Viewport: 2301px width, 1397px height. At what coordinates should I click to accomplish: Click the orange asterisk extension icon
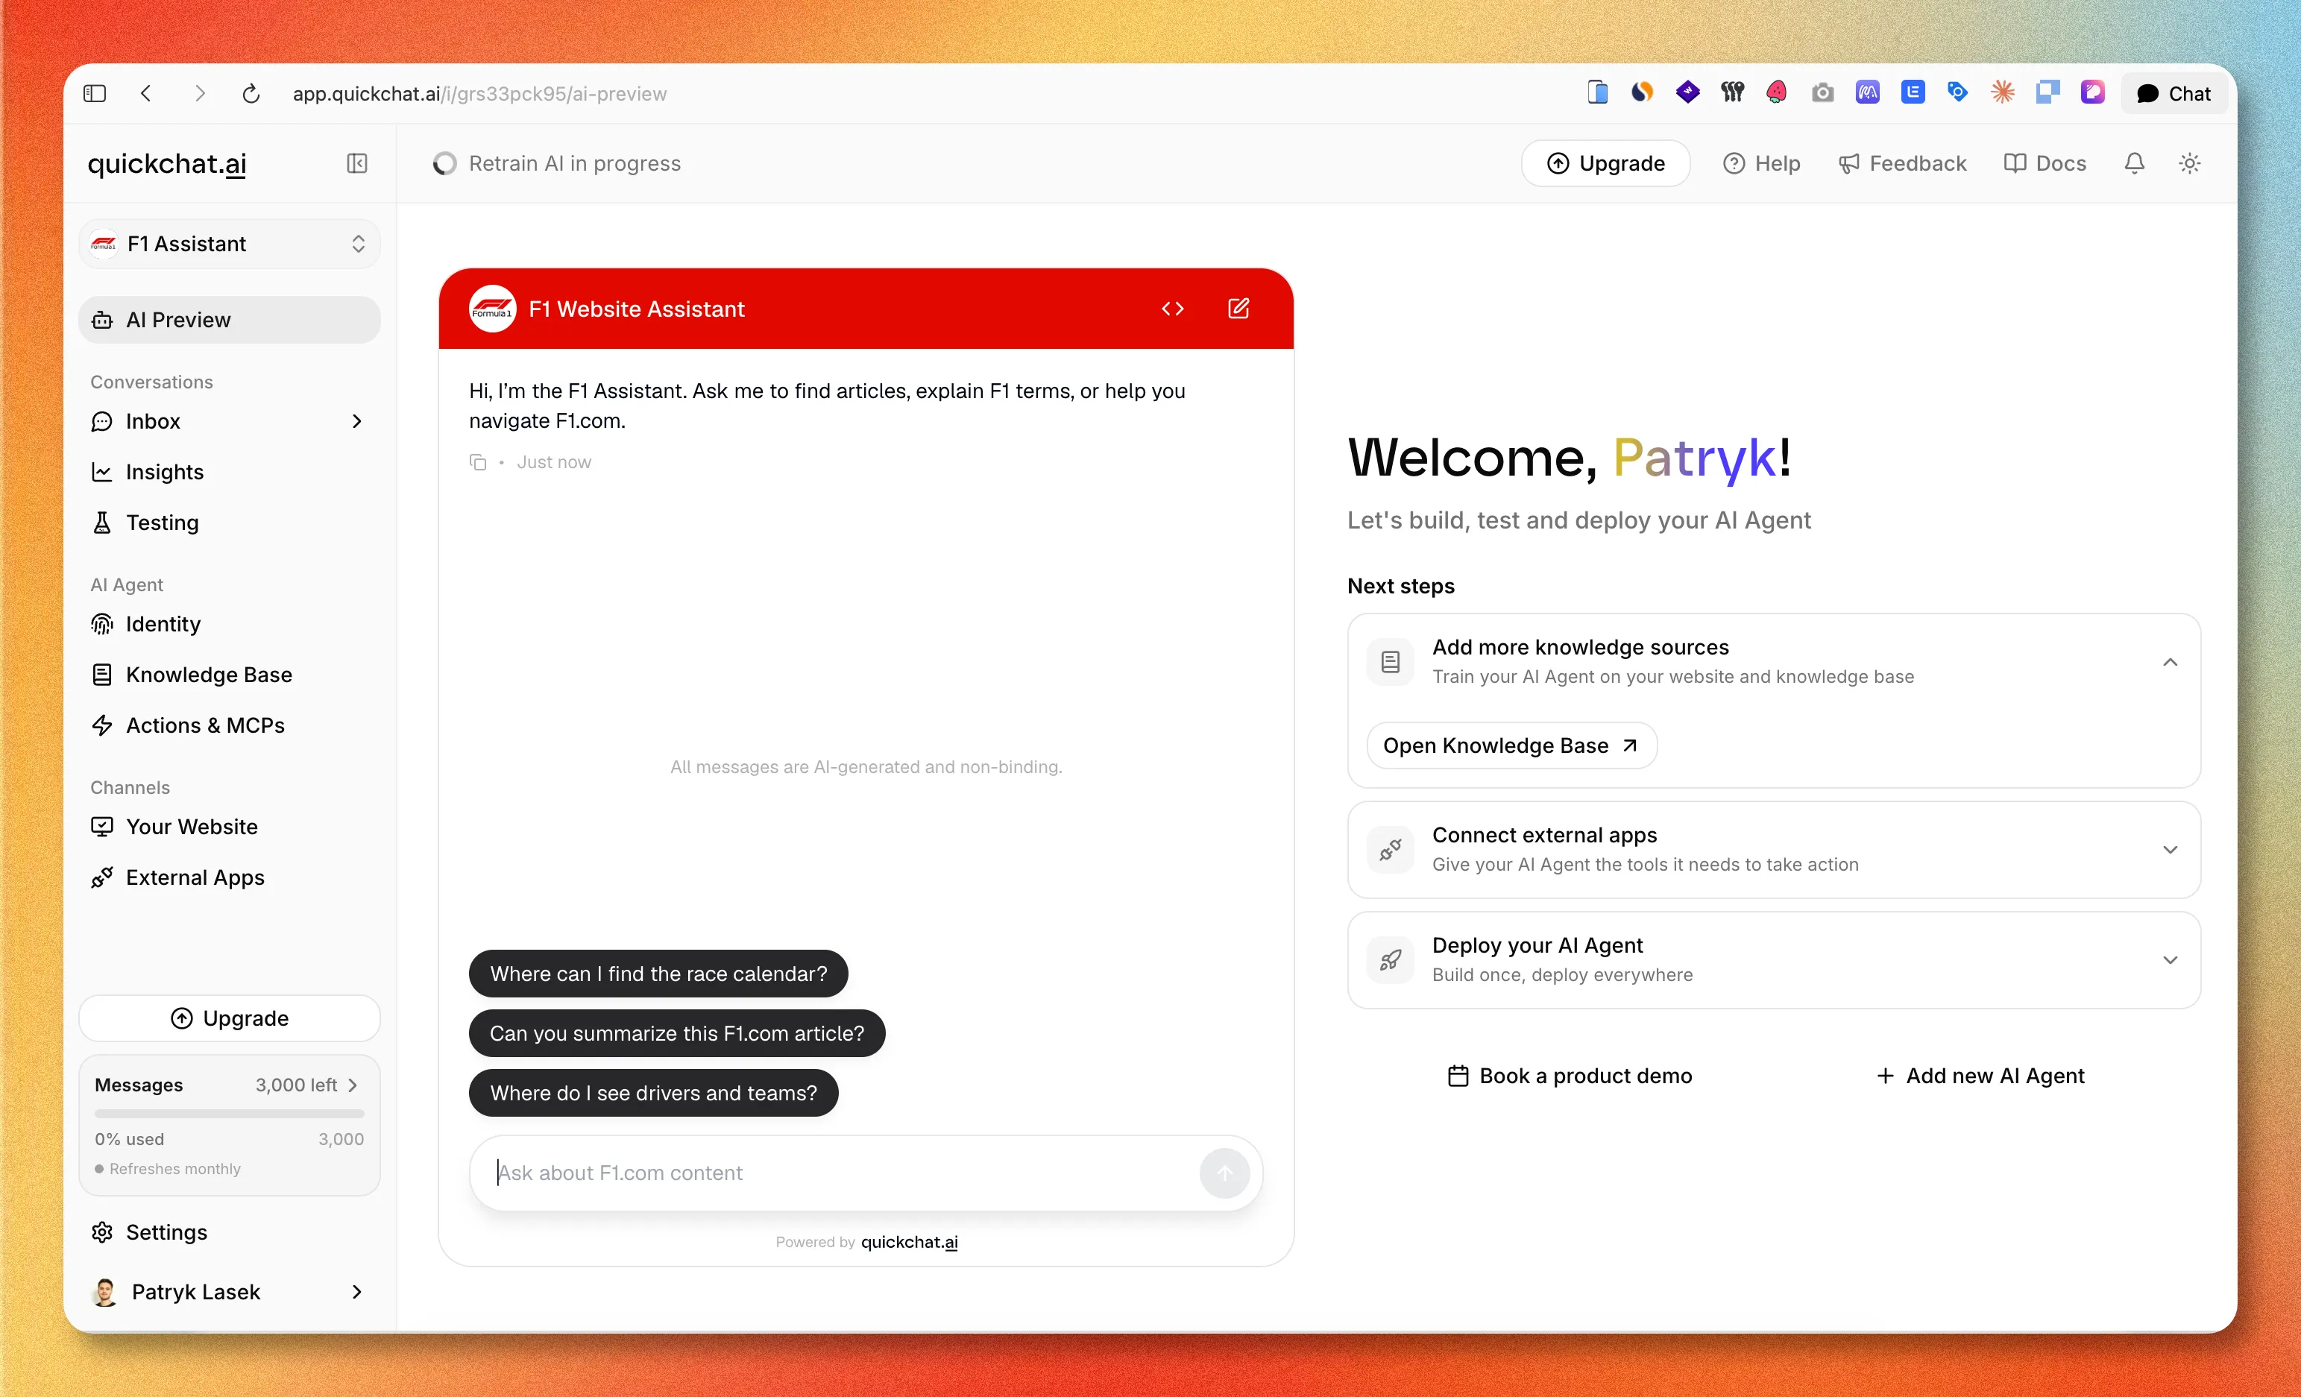tap(2002, 92)
